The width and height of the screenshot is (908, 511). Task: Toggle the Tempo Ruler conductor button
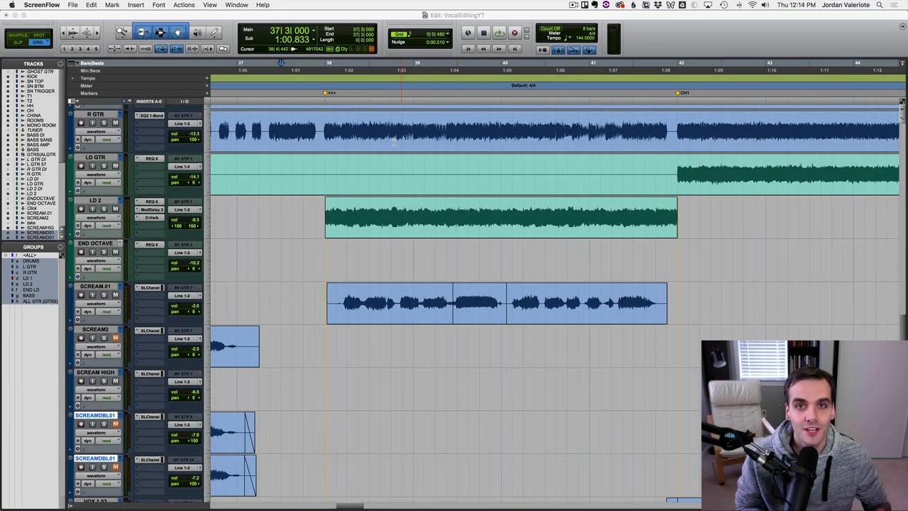click(589, 50)
